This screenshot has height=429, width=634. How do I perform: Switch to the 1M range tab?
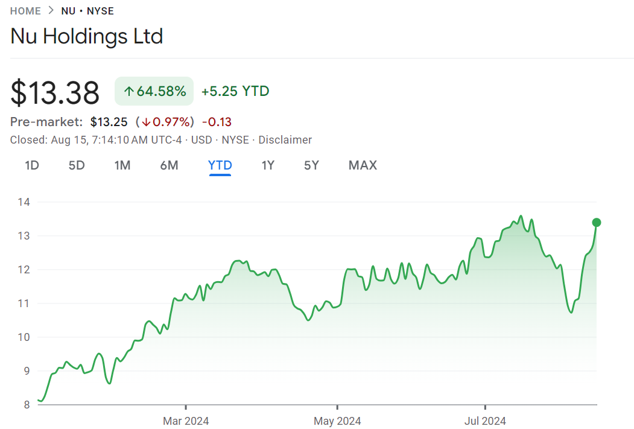122,165
